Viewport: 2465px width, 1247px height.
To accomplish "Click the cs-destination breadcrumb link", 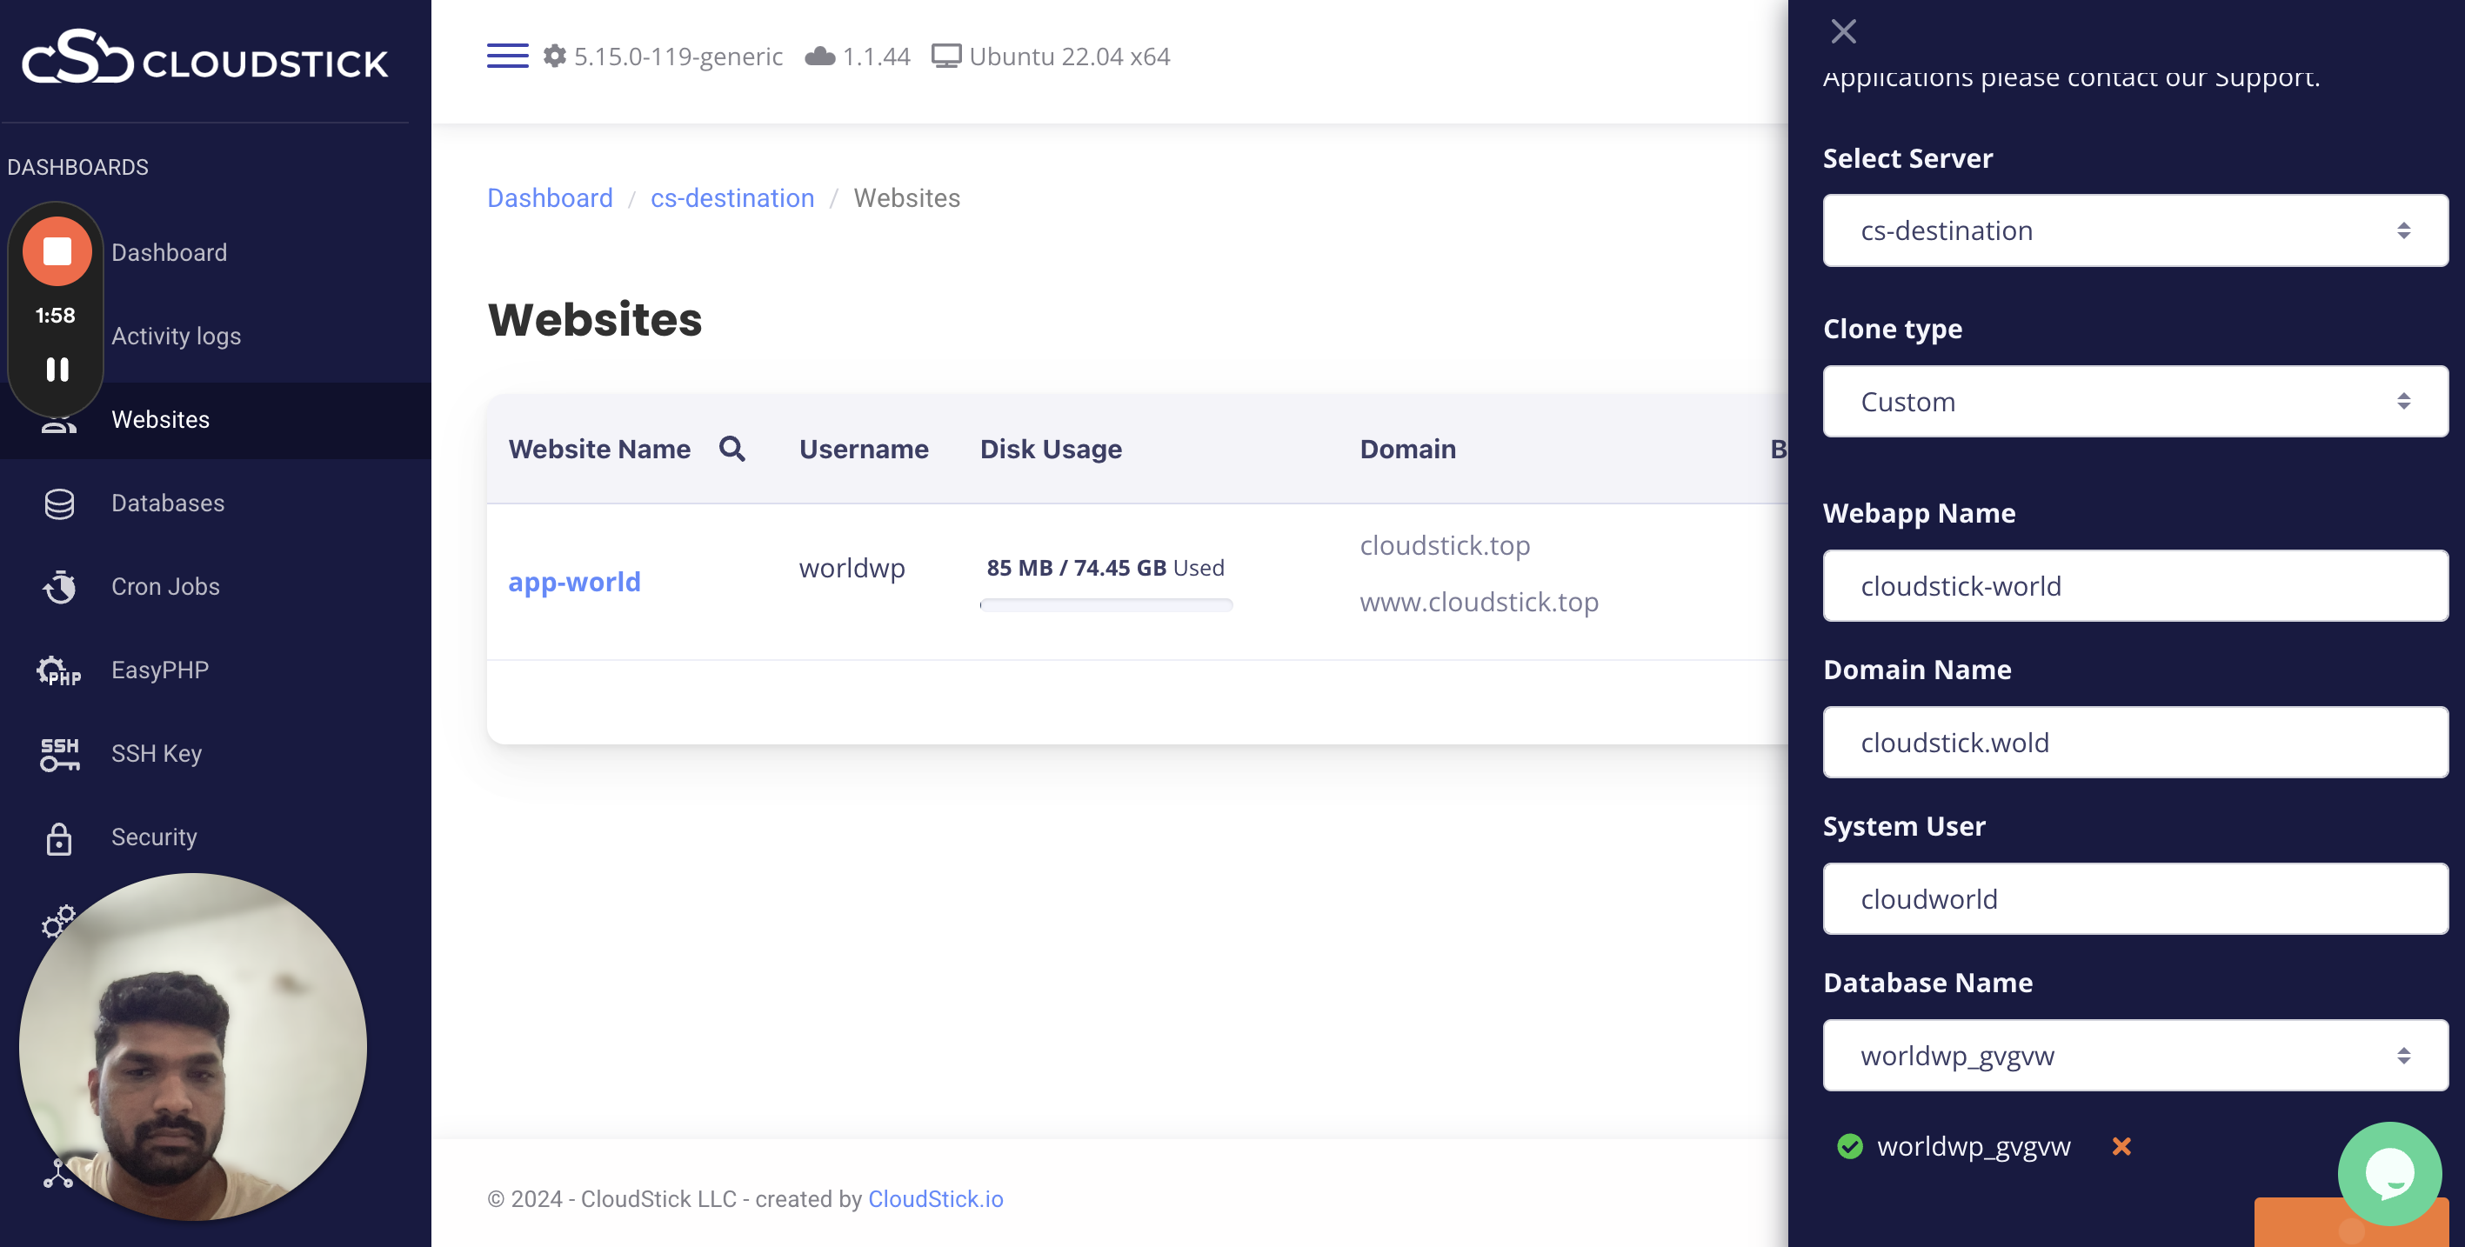I will click(x=732, y=198).
